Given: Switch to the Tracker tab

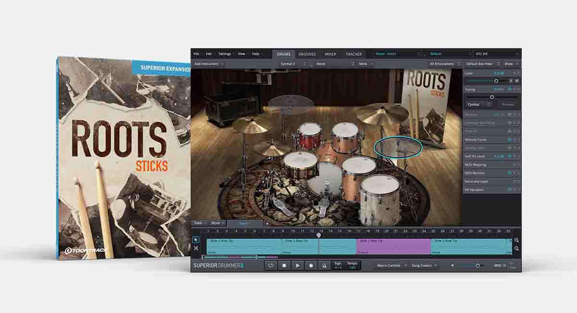Looking at the screenshot, I should (354, 54).
